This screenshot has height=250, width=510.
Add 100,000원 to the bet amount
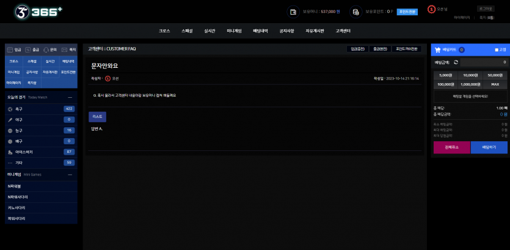(446, 84)
